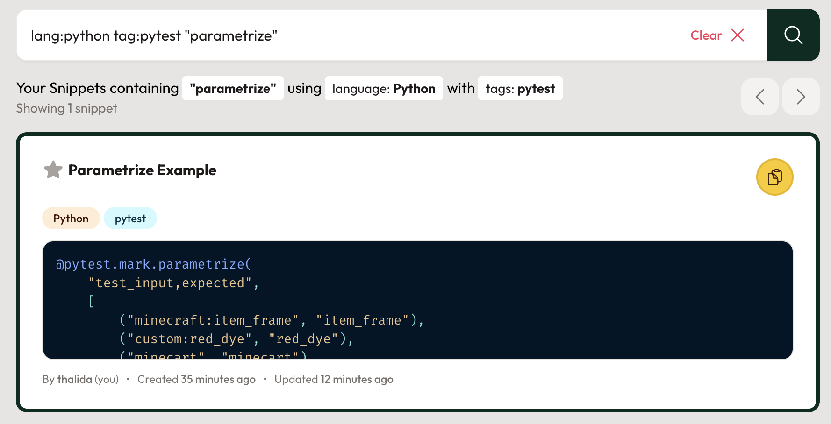Click the magnifying glass search button

793,35
